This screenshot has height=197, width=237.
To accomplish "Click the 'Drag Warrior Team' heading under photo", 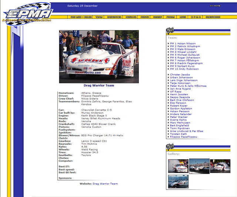I will click(x=99, y=85).
